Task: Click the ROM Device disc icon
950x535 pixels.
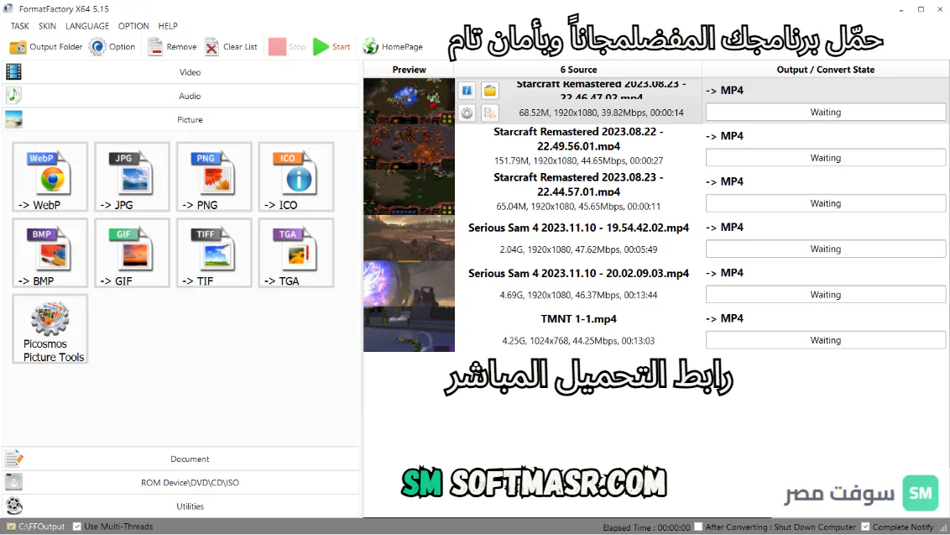Action: (x=14, y=482)
